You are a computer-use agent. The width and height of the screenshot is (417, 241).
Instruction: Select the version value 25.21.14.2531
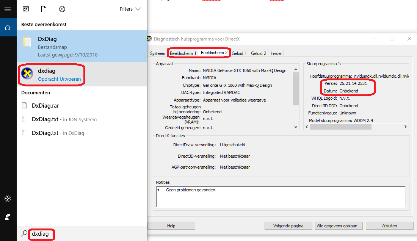(353, 83)
